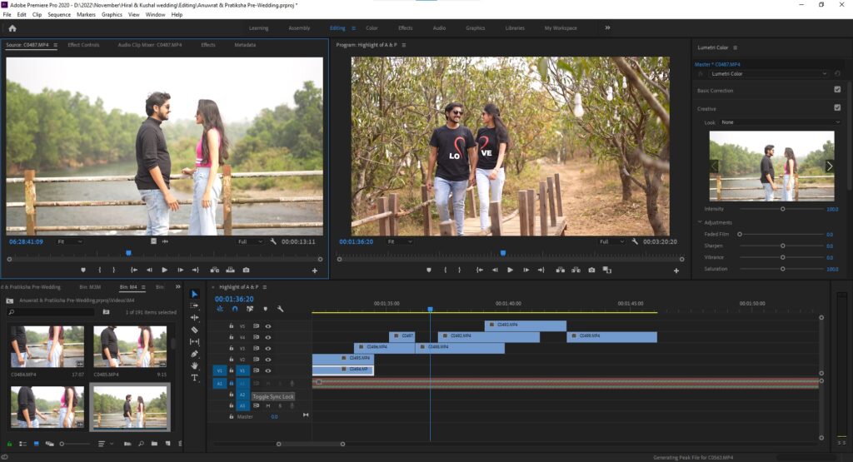Select the C0485.MP4 thumbnail in the bin
The height and width of the screenshot is (462, 853).
[129, 347]
